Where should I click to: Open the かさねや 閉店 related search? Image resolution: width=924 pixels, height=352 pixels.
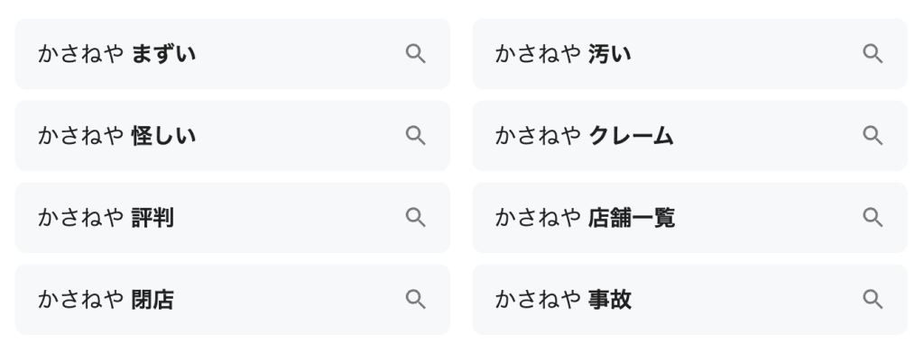click(x=106, y=299)
